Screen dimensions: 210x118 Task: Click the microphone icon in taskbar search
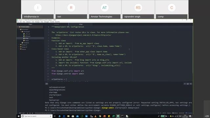tap(51, 116)
